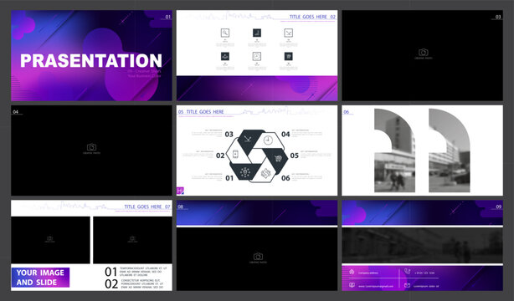The height and width of the screenshot is (301, 514).
Task: Click the downward arrow chart icon on slide 02
Action: [x=289, y=33]
